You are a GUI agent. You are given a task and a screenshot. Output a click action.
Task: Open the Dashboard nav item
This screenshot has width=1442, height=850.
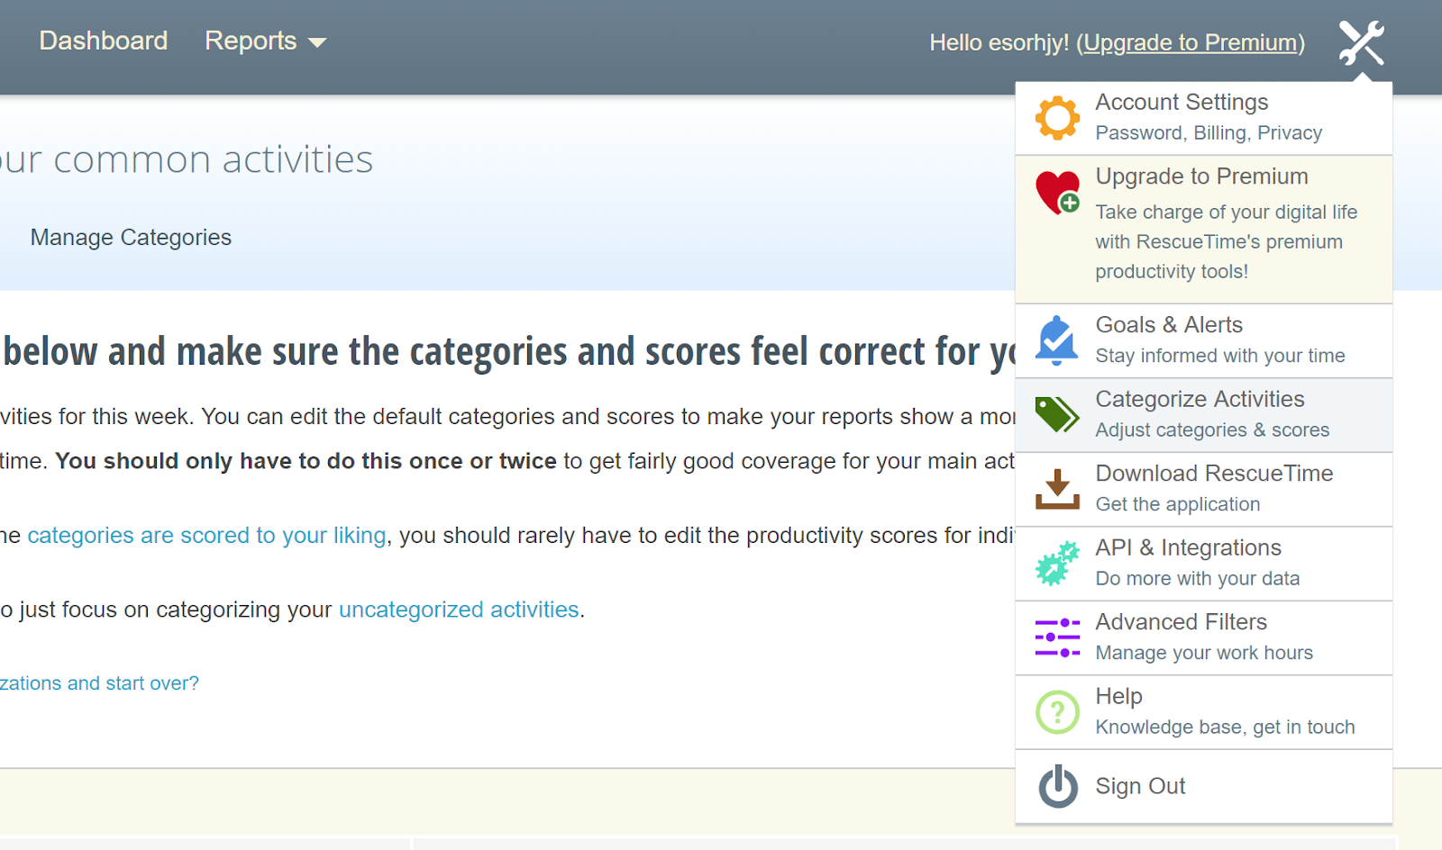(x=104, y=41)
